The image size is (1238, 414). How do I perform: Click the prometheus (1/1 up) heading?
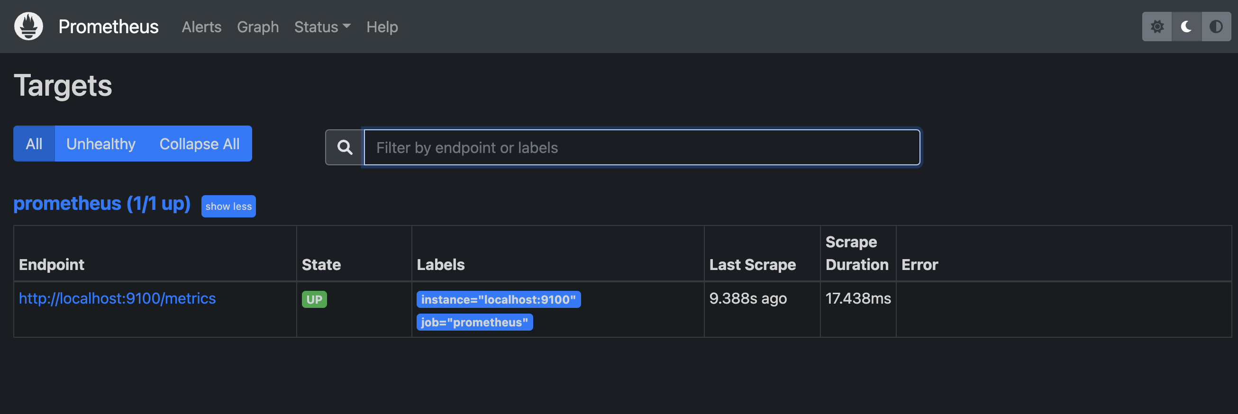(102, 204)
